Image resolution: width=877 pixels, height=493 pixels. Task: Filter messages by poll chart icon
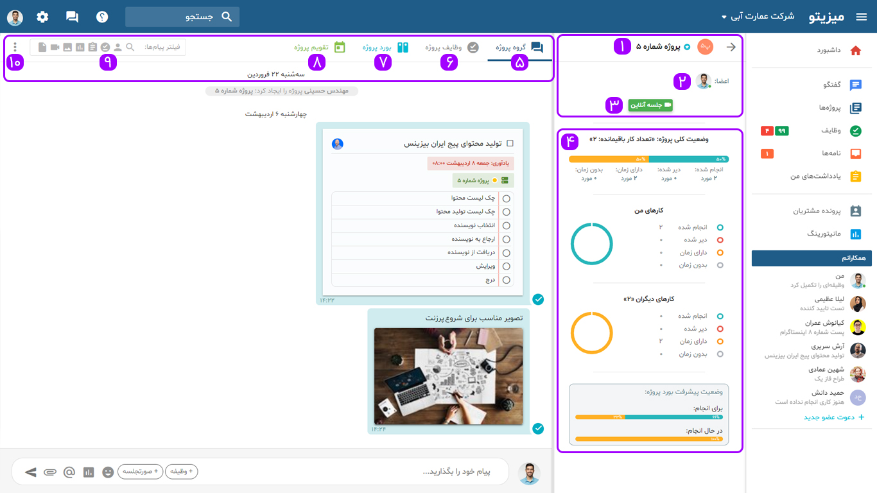click(80, 47)
